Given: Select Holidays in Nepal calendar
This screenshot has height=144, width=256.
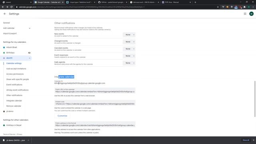Looking at the screenshot, I should coord(14,125).
